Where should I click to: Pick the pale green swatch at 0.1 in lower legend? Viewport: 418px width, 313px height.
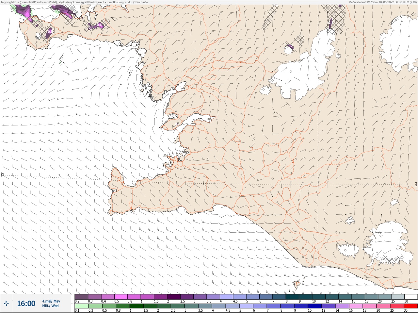point(82,306)
